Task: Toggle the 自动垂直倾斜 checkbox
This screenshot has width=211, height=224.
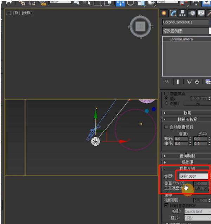Action: pos(166,127)
